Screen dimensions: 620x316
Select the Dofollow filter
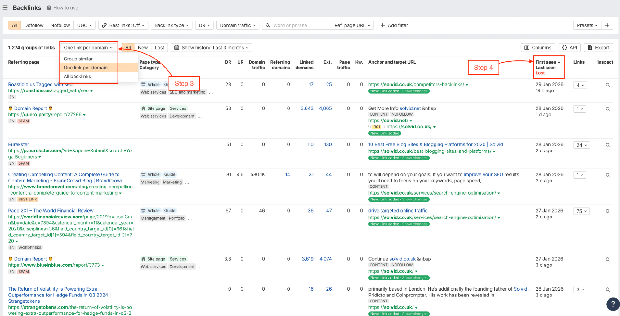tap(34, 25)
